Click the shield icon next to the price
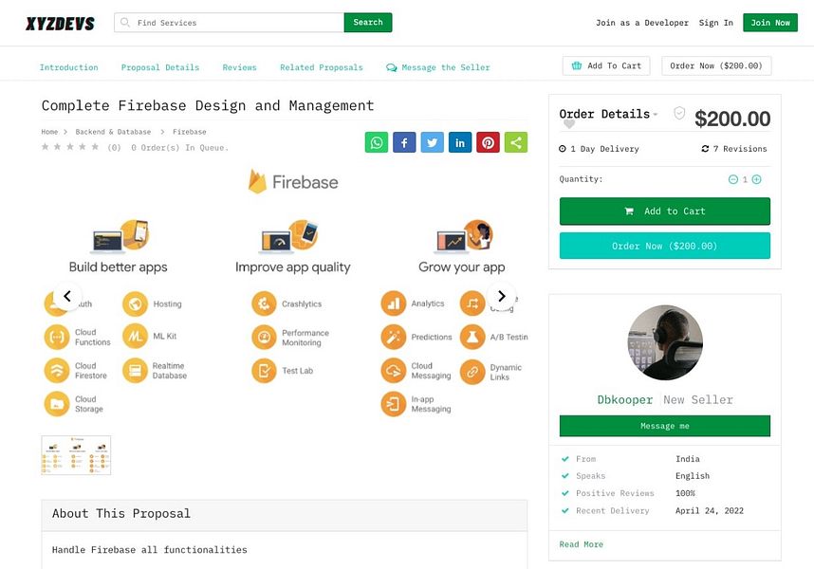 click(x=679, y=113)
